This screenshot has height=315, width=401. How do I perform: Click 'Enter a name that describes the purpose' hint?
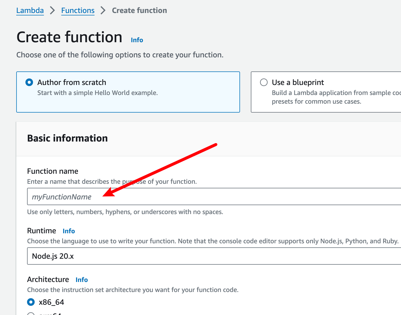(x=112, y=182)
